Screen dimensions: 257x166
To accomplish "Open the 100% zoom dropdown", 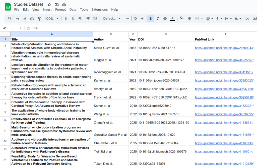I will click(x=52, y=18).
